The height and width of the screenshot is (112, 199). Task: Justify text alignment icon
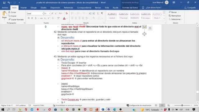click(83, 18)
